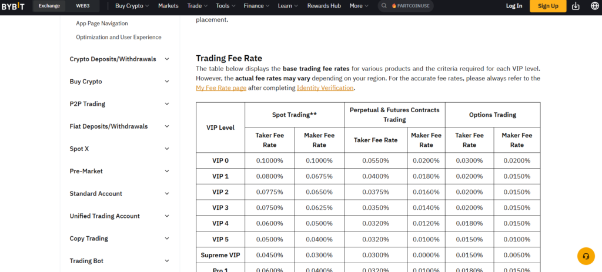Expand the Trading Bot sidebar section
This screenshot has width=602, height=272.
tap(167, 261)
